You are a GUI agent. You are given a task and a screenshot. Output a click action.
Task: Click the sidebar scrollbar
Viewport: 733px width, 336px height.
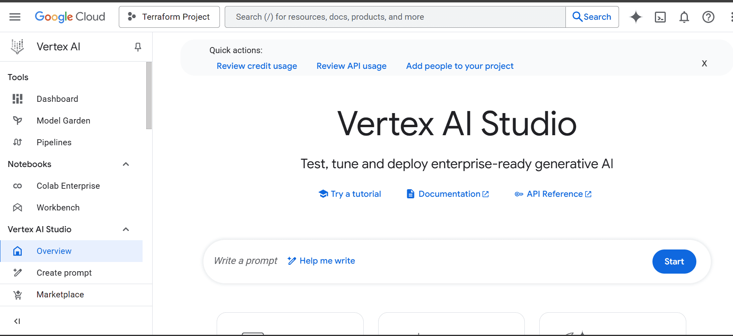(149, 96)
